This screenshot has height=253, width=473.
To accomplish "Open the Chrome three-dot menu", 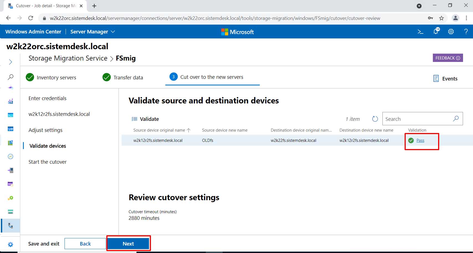I will pos(466,18).
